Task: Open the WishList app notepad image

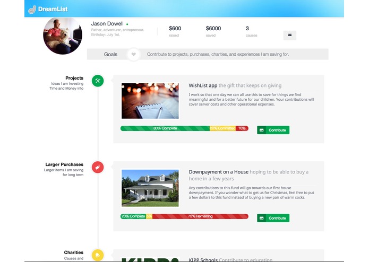Action: (150, 101)
